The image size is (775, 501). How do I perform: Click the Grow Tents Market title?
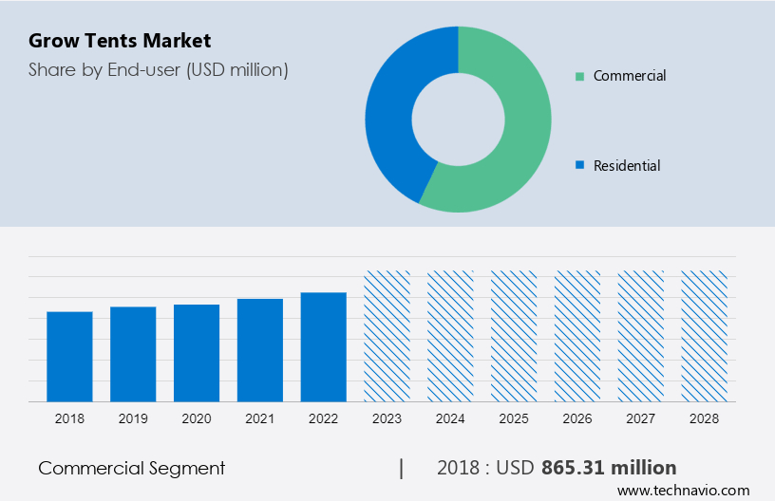120,41
